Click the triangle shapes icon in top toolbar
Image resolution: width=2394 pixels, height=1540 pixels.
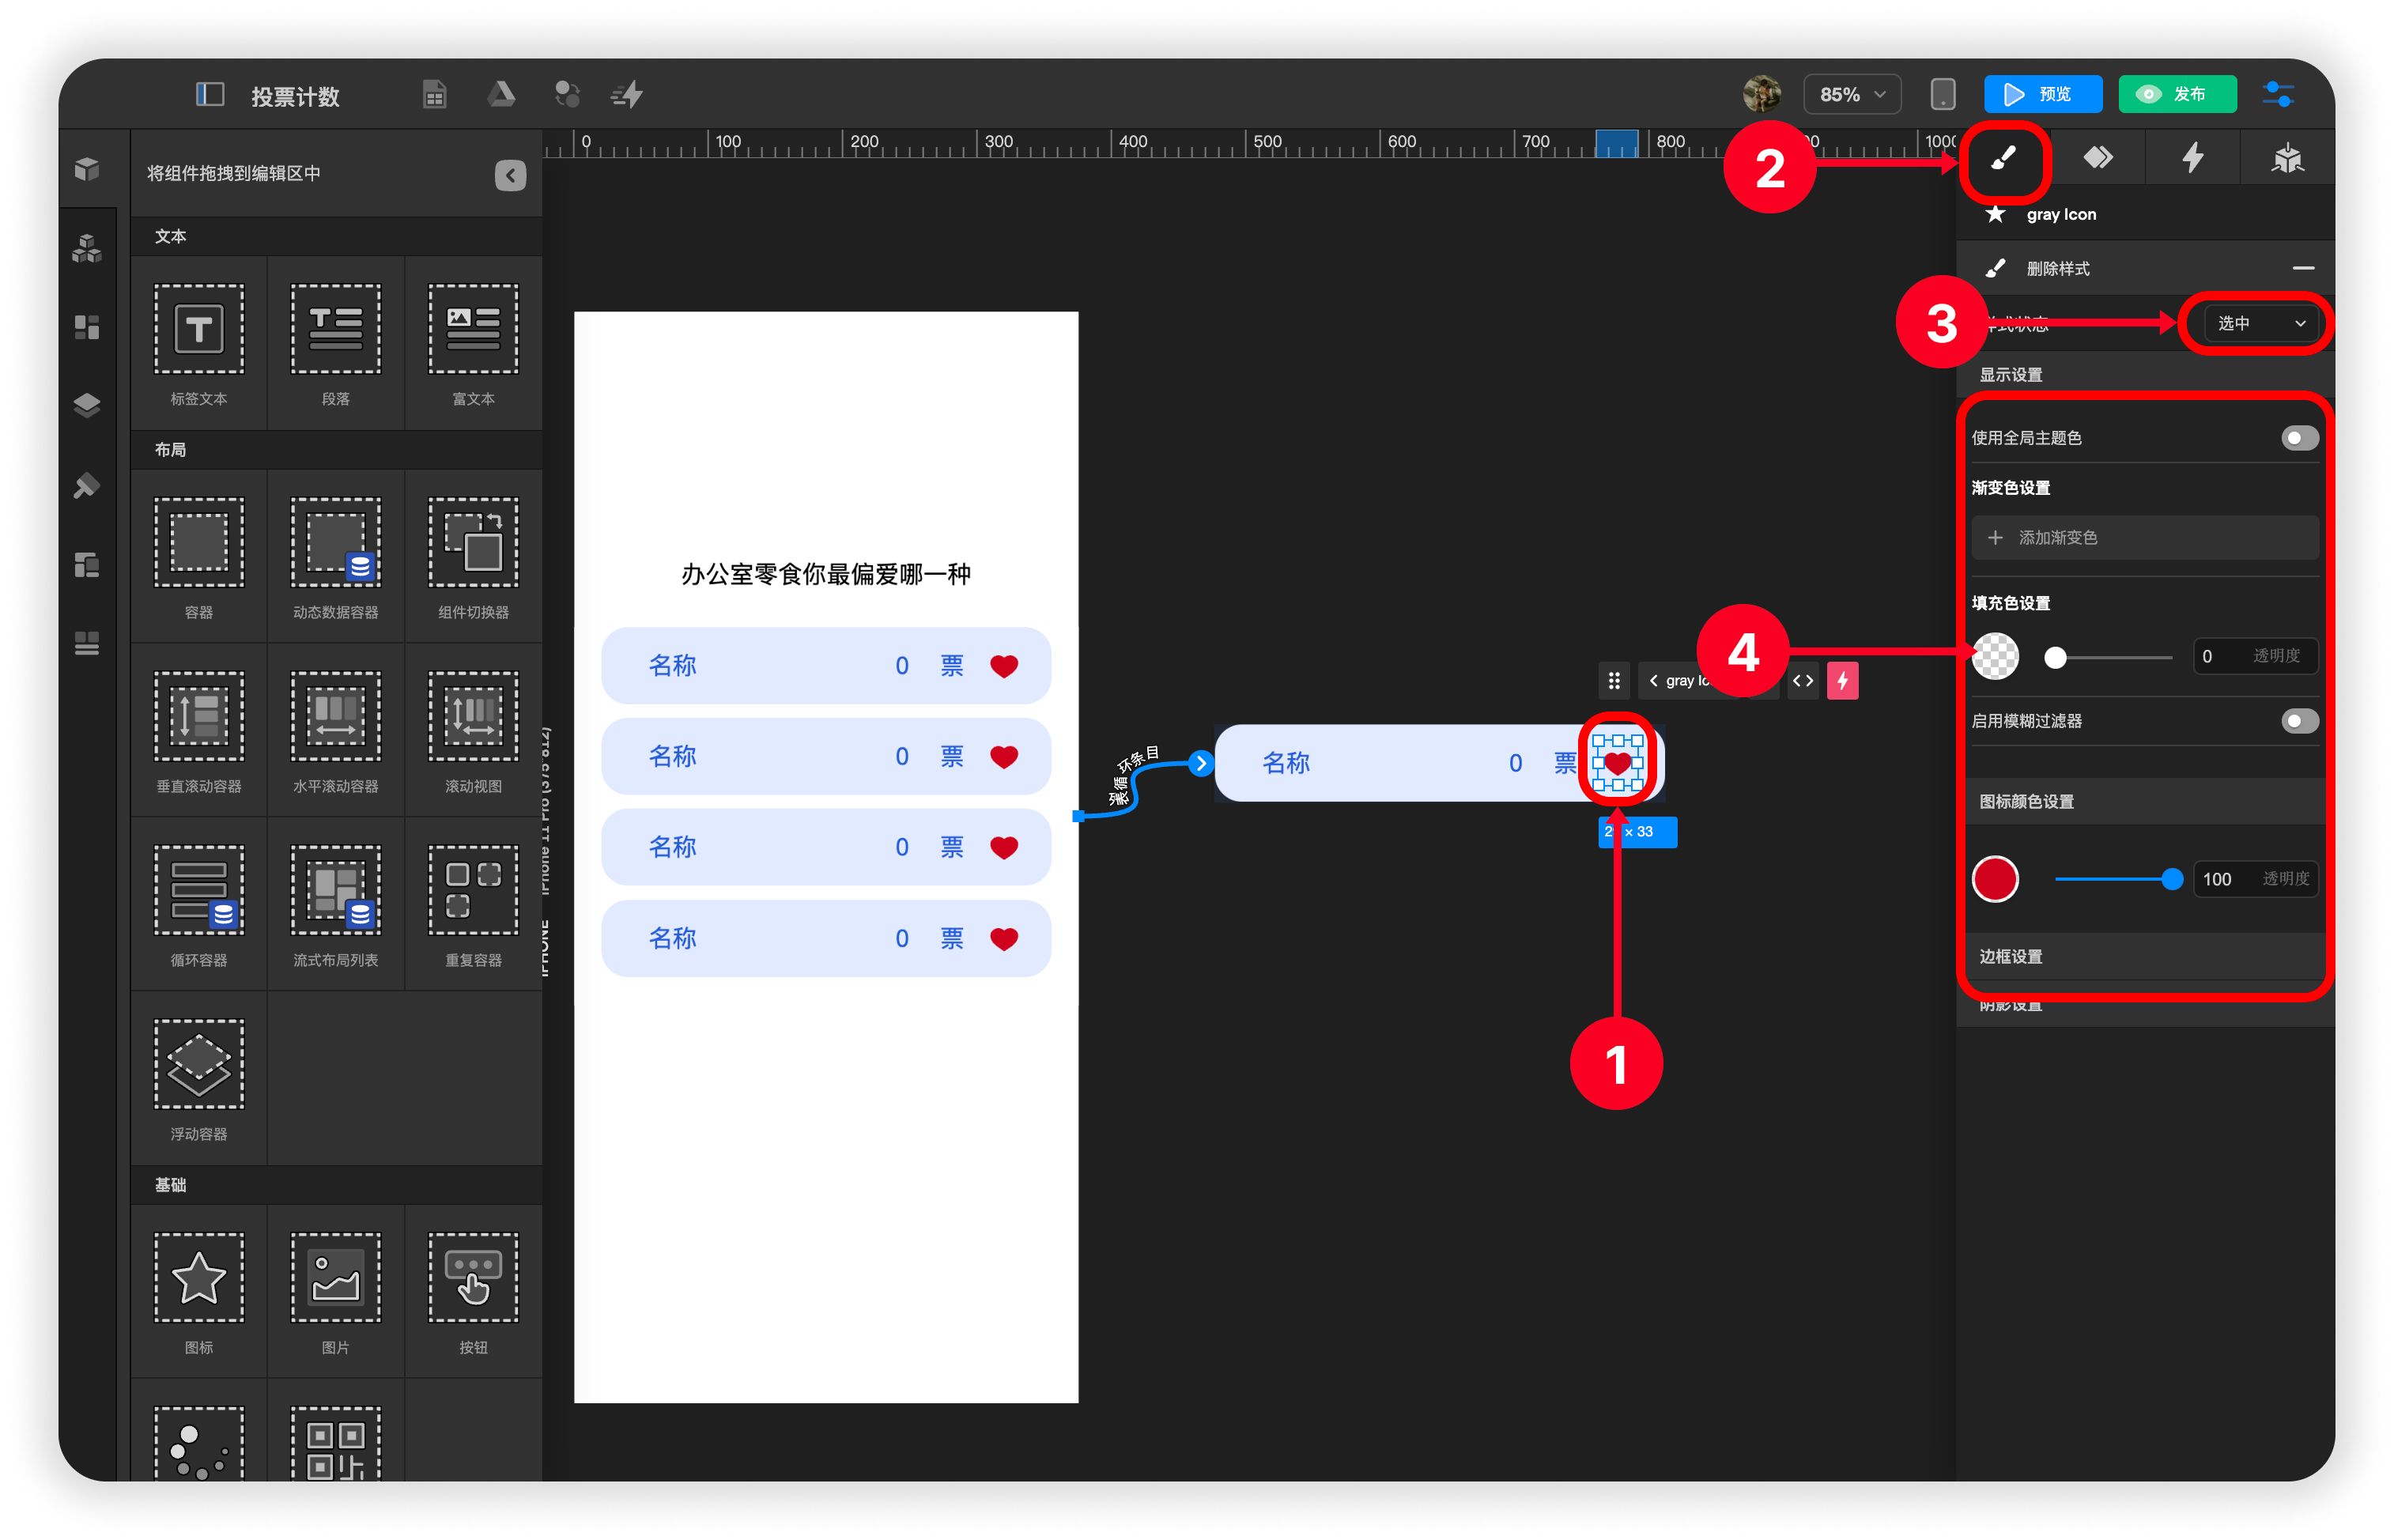click(x=501, y=94)
